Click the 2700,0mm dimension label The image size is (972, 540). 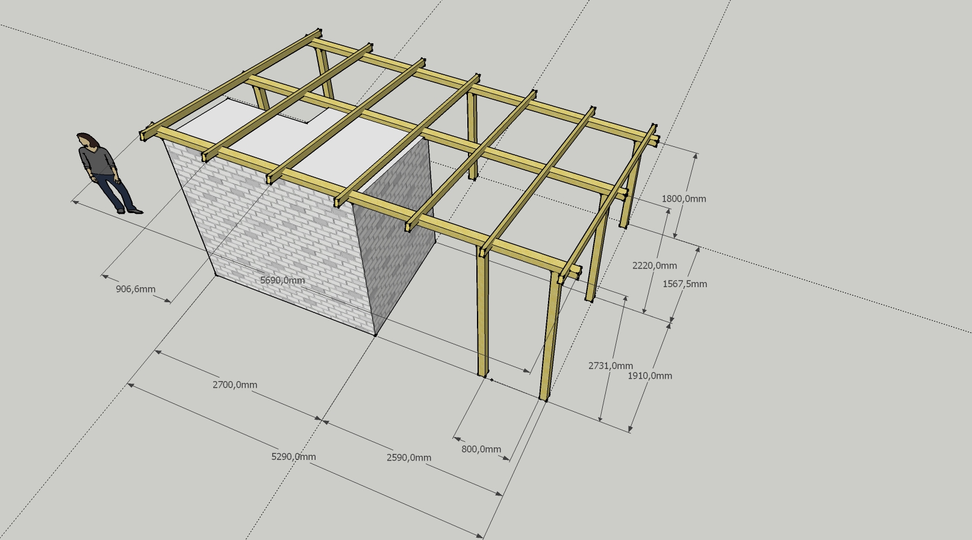[235, 385]
